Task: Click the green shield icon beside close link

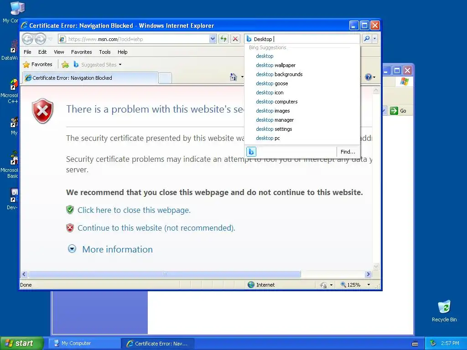Action: [70, 210]
